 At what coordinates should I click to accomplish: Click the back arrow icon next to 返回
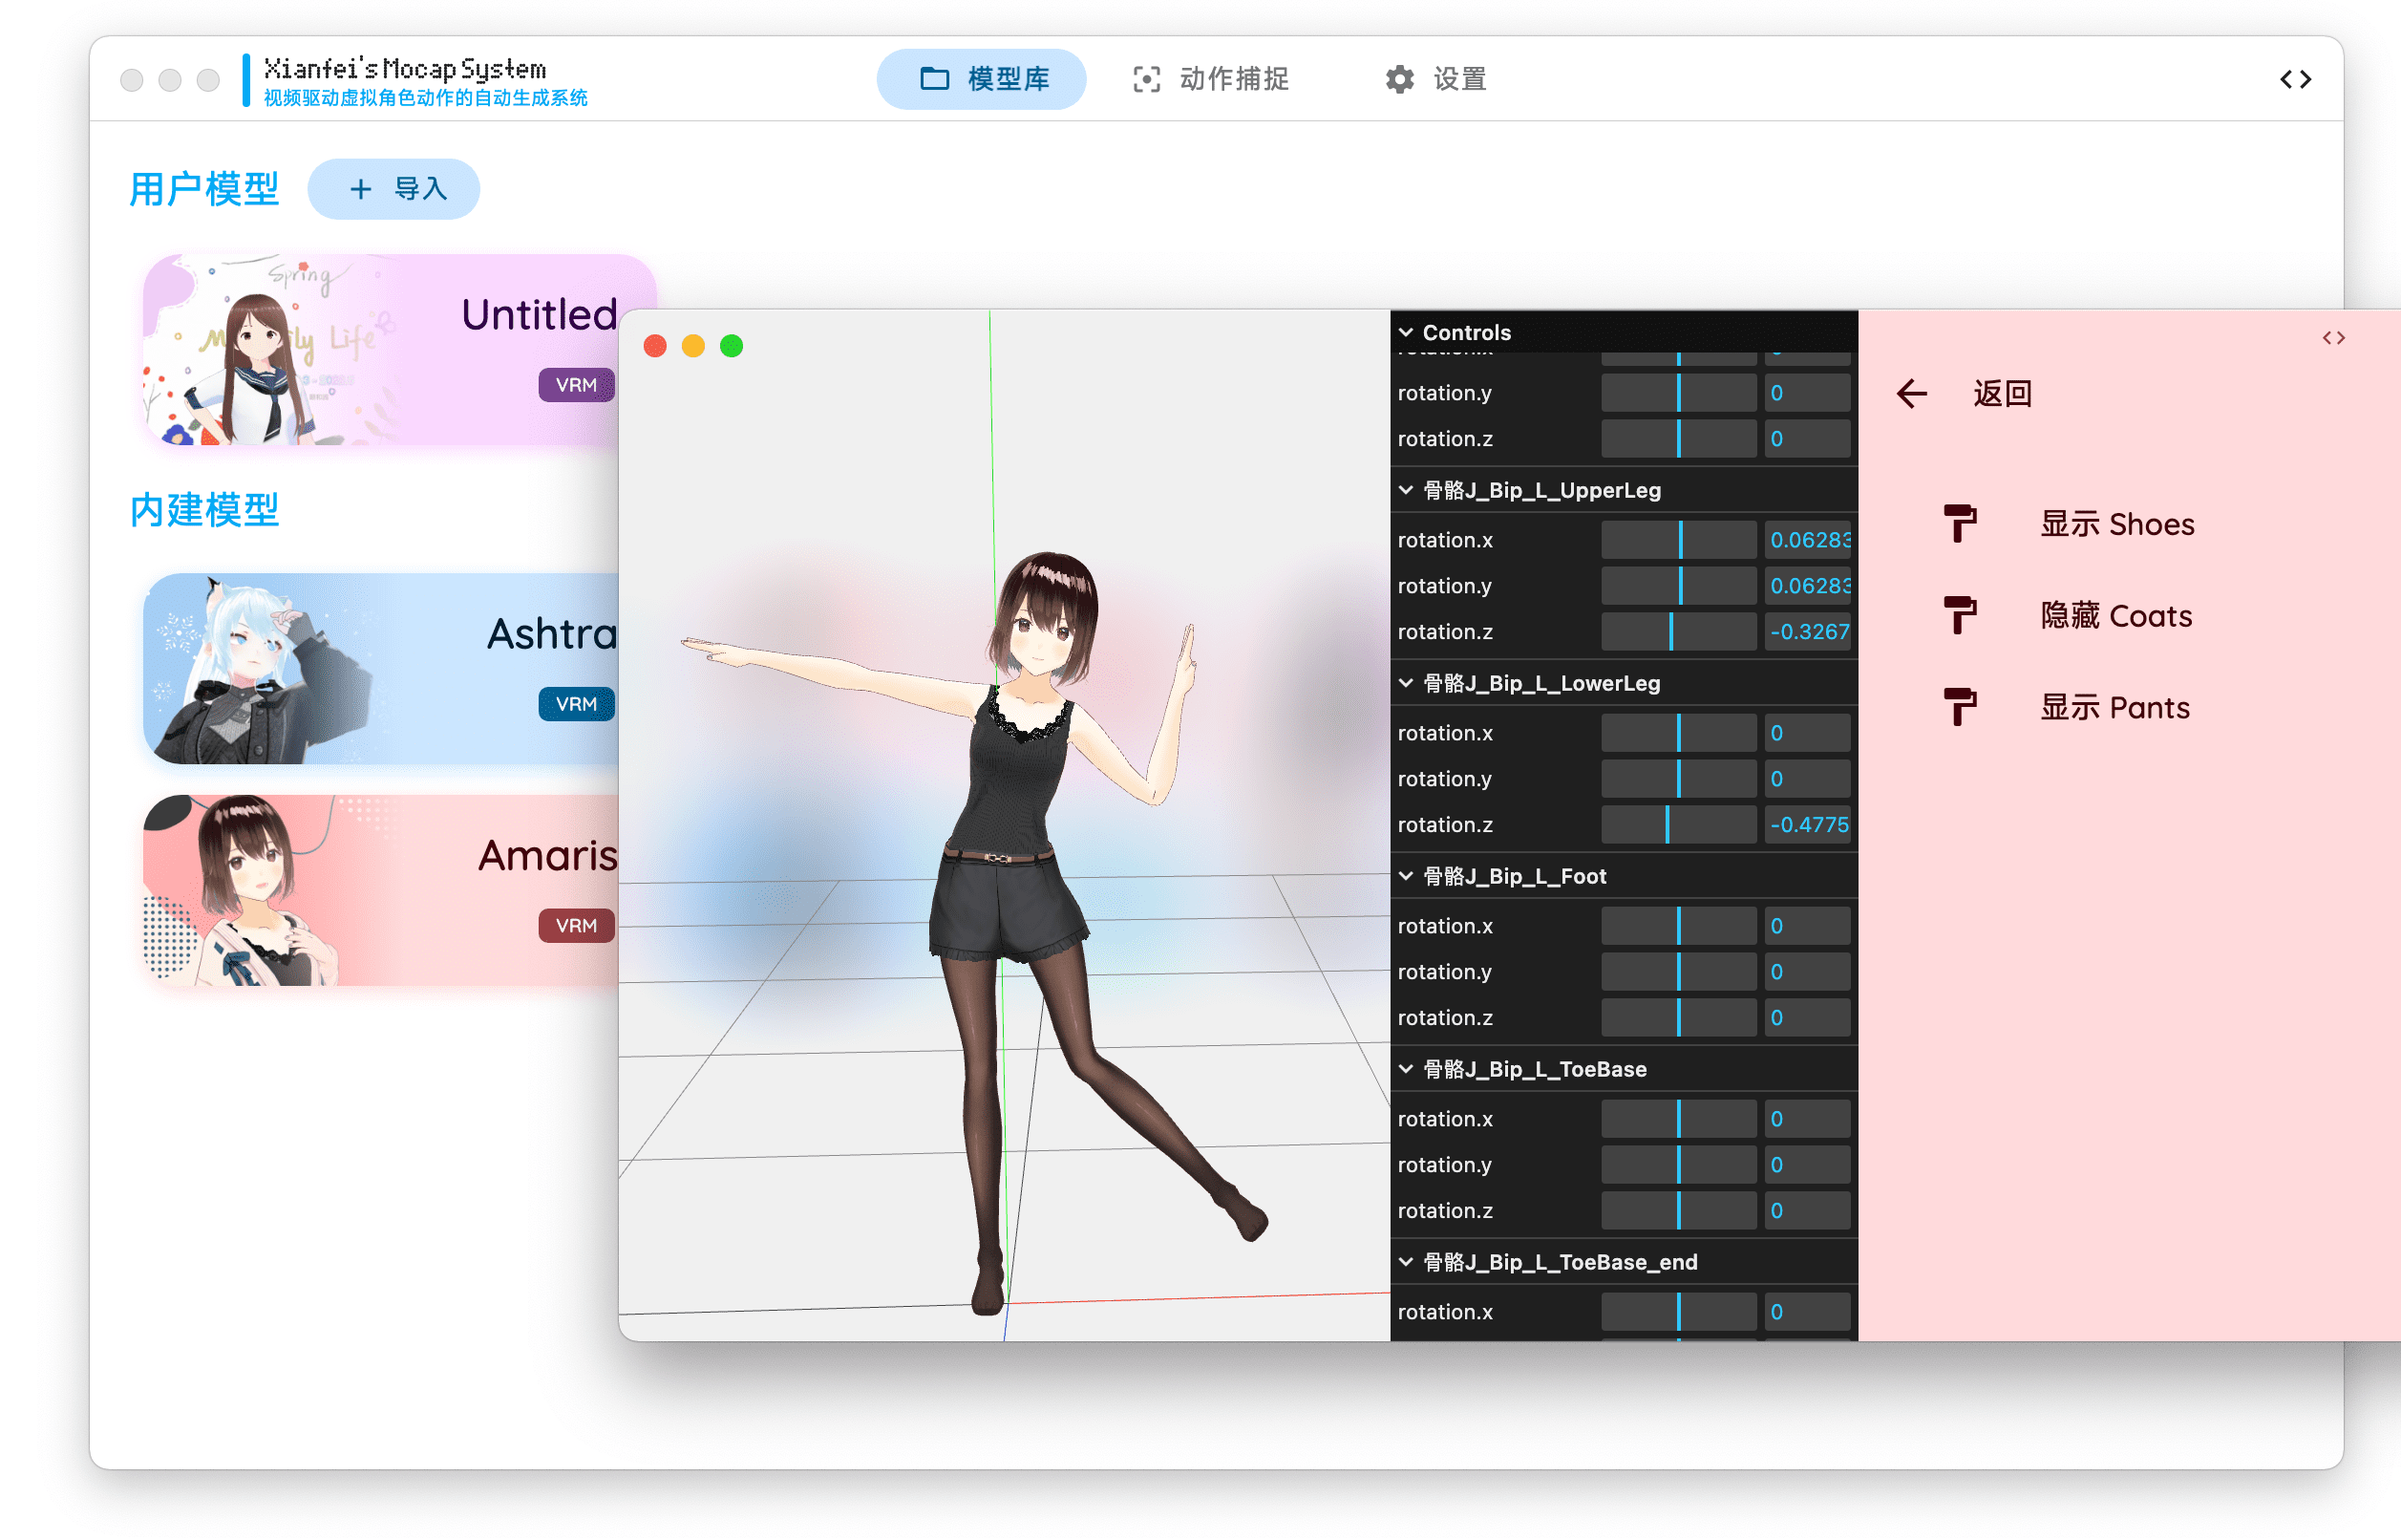1911,393
